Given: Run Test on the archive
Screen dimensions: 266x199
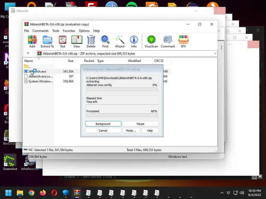Looking at the screenshot, I should 62,41.
